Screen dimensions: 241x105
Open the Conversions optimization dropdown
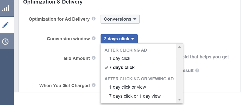pos(120,19)
